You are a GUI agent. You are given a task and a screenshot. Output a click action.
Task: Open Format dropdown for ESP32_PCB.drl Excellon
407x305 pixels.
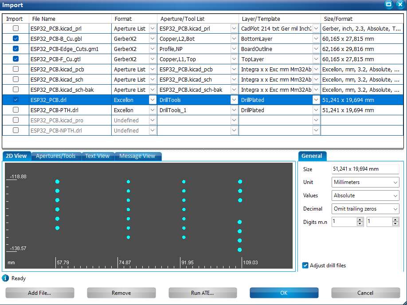(x=153, y=100)
